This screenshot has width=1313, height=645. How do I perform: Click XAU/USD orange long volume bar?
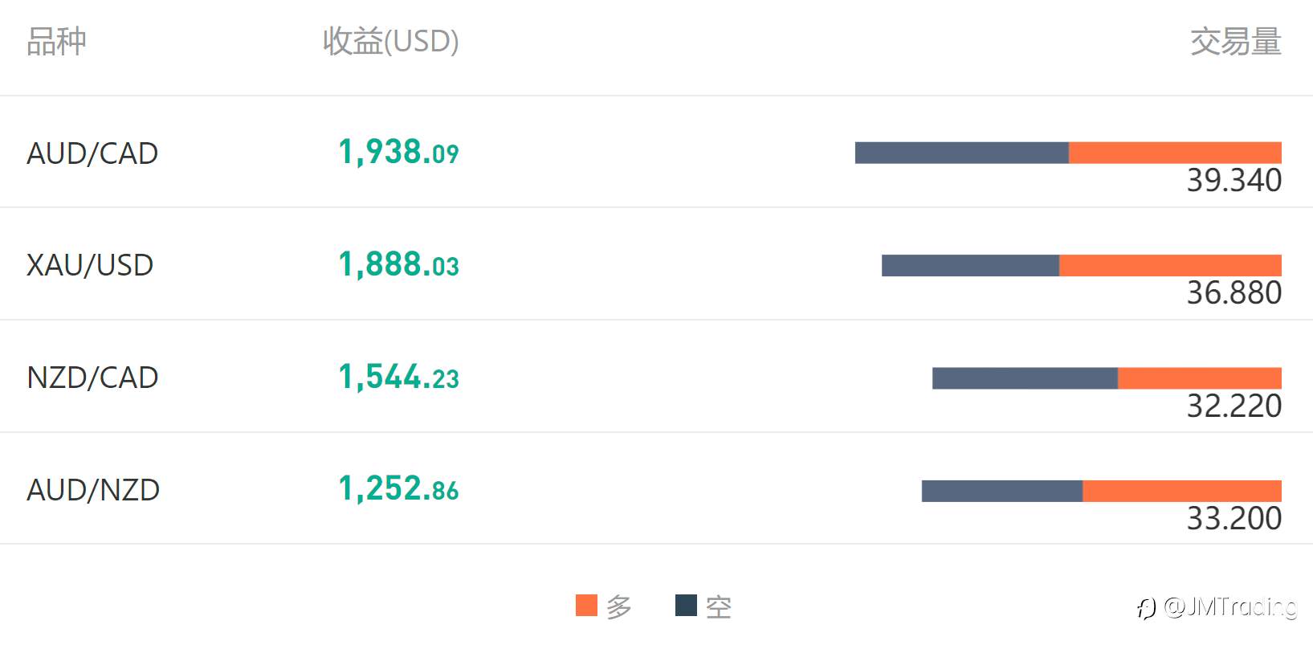click(x=1170, y=265)
